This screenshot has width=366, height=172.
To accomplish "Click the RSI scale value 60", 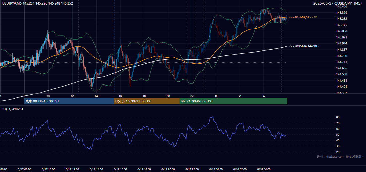I will [x=338, y=129].
